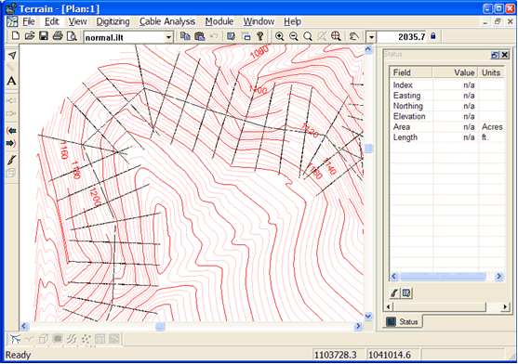Save the plan with floppy icon
The height and width of the screenshot is (364, 518).
click(x=44, y=36)
